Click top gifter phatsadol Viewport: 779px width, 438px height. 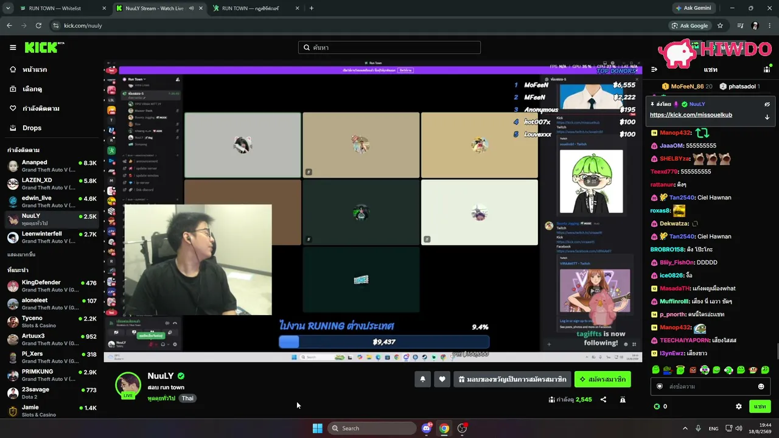(x=739, y=86)
